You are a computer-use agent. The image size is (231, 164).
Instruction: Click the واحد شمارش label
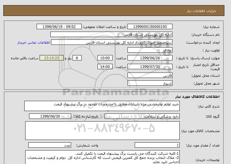click(x=87, y=146)
